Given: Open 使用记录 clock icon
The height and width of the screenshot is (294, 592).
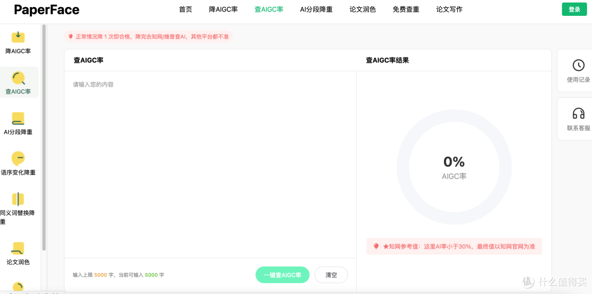Looking at the screenshot, I should (x=578, y=65).
